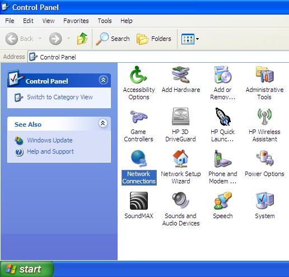Open the Windows Update link
289x277 pixels.
[x=50, y=140]
